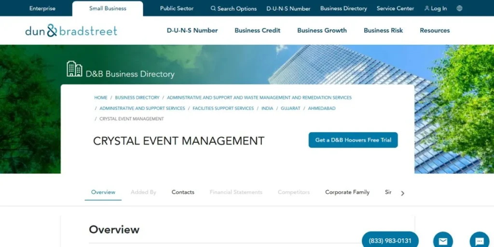
Task: Click the AHMEDABAD breadcrumb
Action: click(x=322, y=109)
